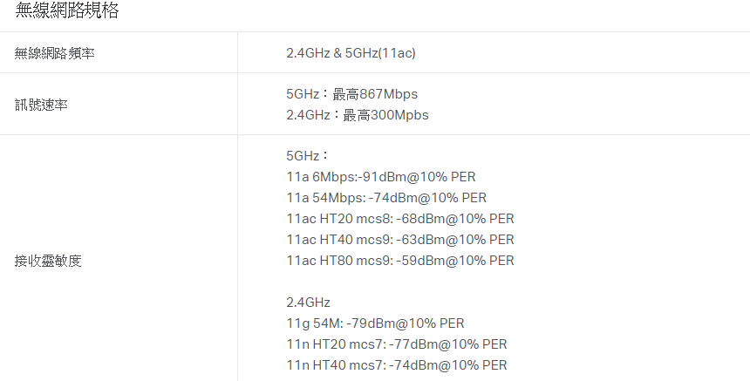Click the 無線網路規格 section heading
Image resolution: width=750 pixels, height=381 pixels.
(x=67, y=10)
